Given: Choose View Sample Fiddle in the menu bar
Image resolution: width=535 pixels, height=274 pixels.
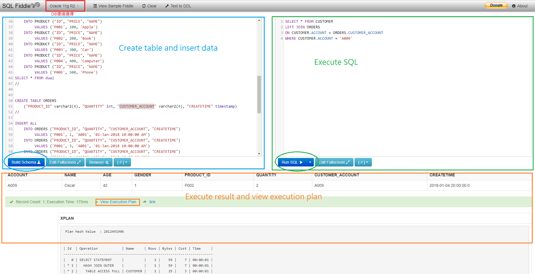Looking at the screenshot, I should (116, 6).
